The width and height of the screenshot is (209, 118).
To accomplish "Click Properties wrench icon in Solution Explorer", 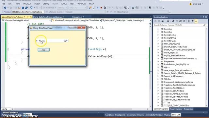I will click(192, 21).
